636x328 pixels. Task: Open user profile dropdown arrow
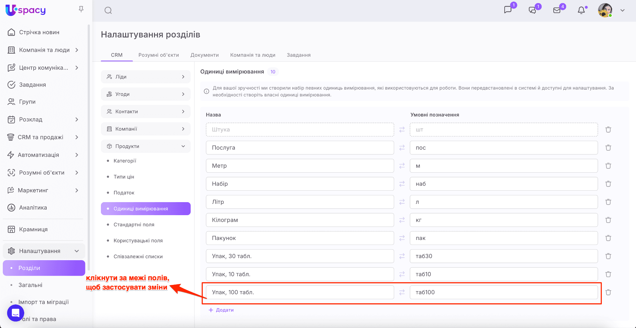(x=622, y=10)
